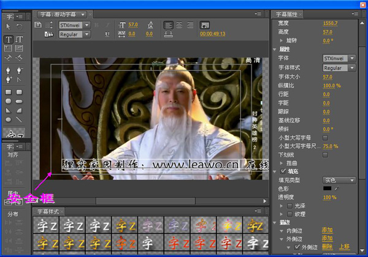Image resolution: width=368 pixels, height=257 pixels.
Task: Pick the Vertical Path Type tool
Action: 19,58
